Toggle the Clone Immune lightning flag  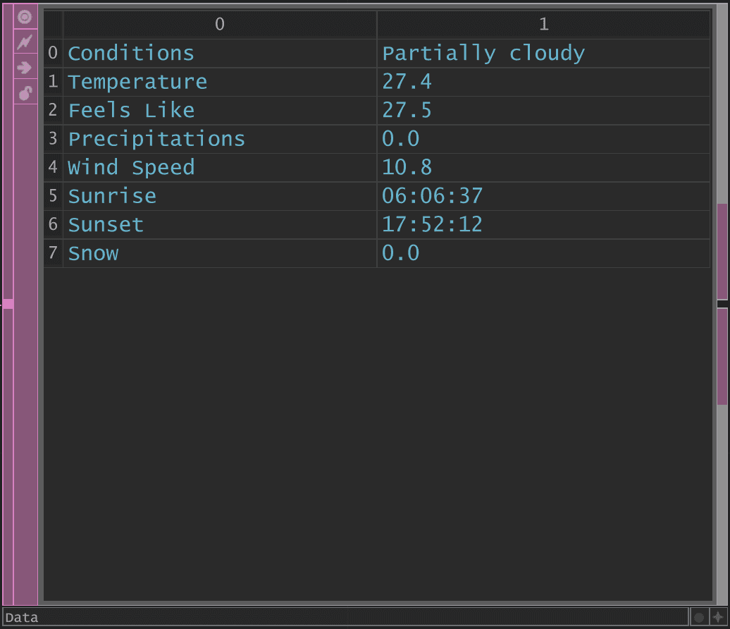point(25,42)
